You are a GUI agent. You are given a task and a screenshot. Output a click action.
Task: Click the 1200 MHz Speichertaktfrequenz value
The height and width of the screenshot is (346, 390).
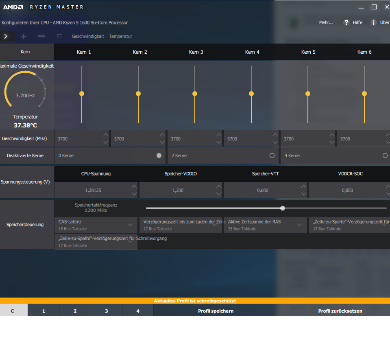(96, 210)
